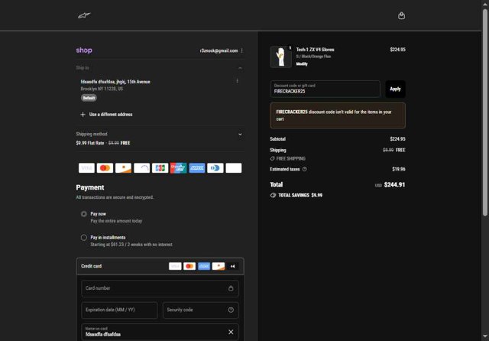The image size is (489, 341).
Task: Click the Visa icon in express row
Action: (x=86, y=168)
